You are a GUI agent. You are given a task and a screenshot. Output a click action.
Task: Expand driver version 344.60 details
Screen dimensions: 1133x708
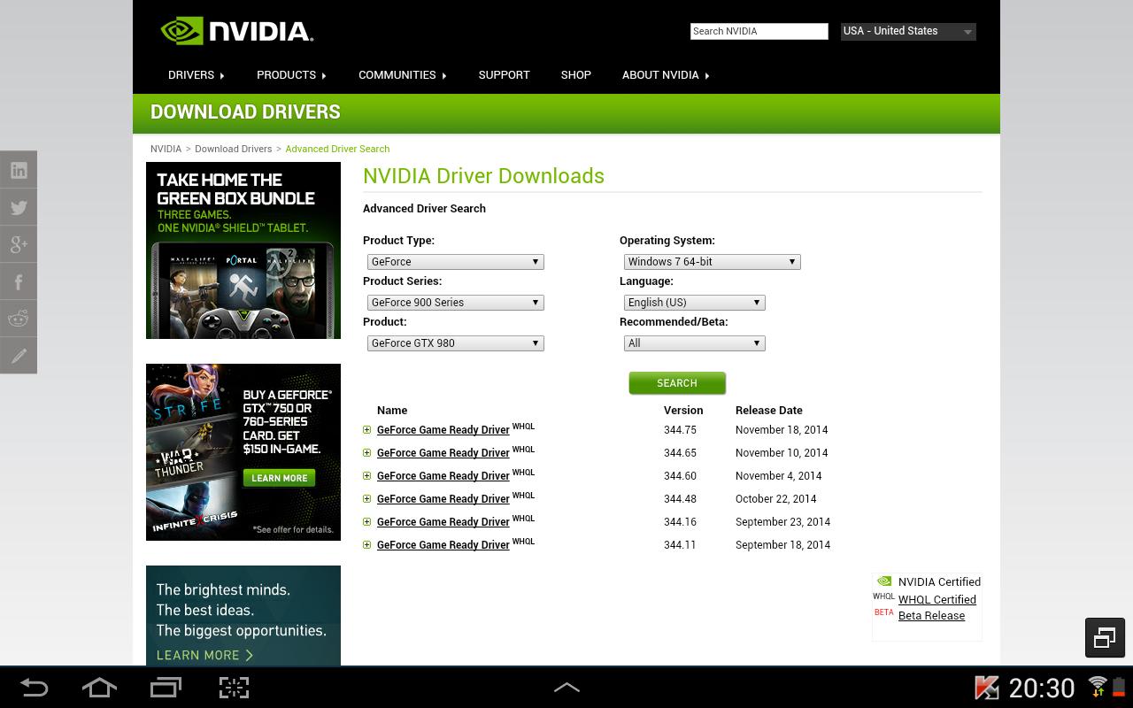(x=366, y=476)
